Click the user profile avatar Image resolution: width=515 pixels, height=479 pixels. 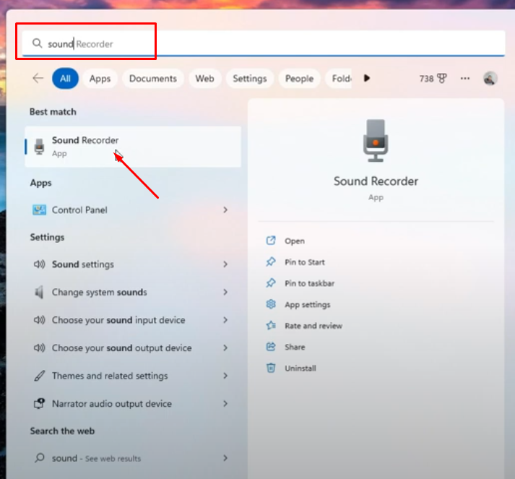pos(490,79)
